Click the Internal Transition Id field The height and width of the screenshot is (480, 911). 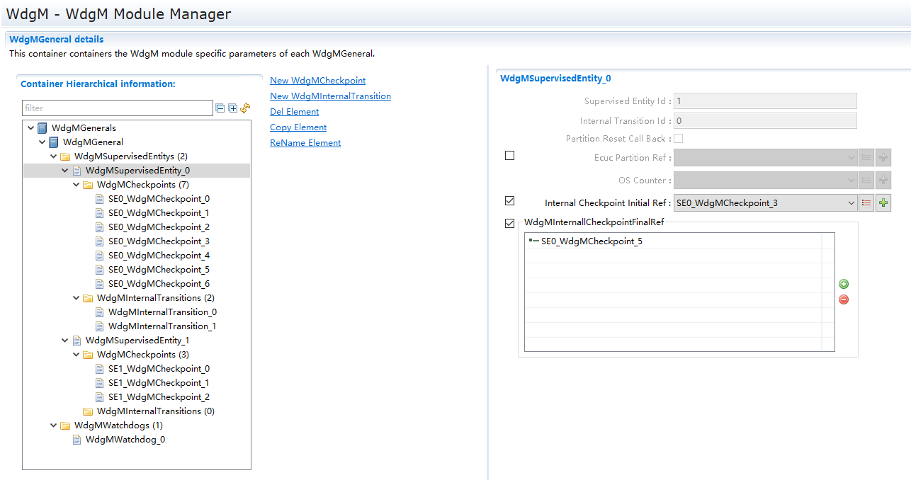click(765, 121)
